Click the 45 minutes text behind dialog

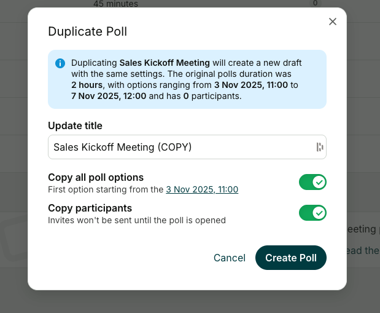pyautogui.click(x=115, y=4)
